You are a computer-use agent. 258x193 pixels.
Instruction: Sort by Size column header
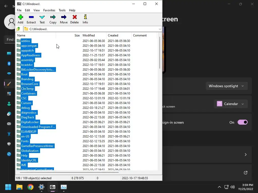point(69,35)
